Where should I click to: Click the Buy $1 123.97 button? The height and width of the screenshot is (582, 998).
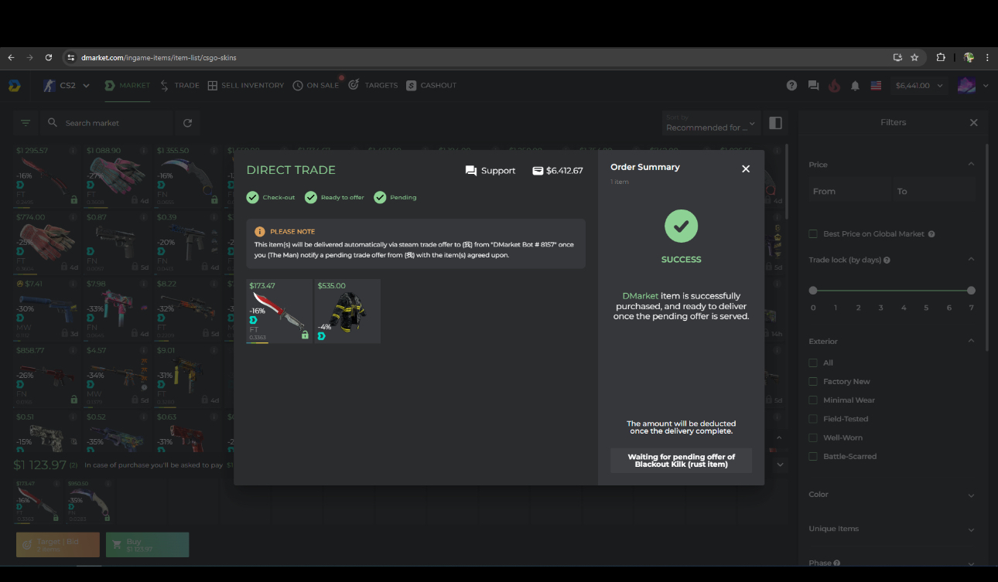click(147, 545)
